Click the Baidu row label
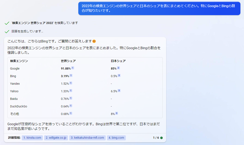The height and width of the screenshot is (145, 244). pyautogui.click(x=14, y=99)
